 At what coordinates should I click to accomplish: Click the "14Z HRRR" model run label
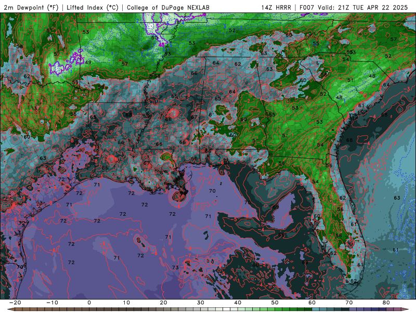[x=276, y=7]
